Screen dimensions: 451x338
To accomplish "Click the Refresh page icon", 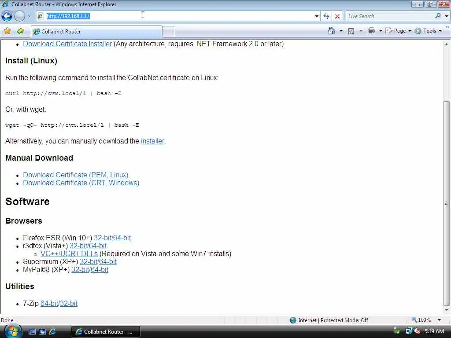I will (x=326, y=16).
